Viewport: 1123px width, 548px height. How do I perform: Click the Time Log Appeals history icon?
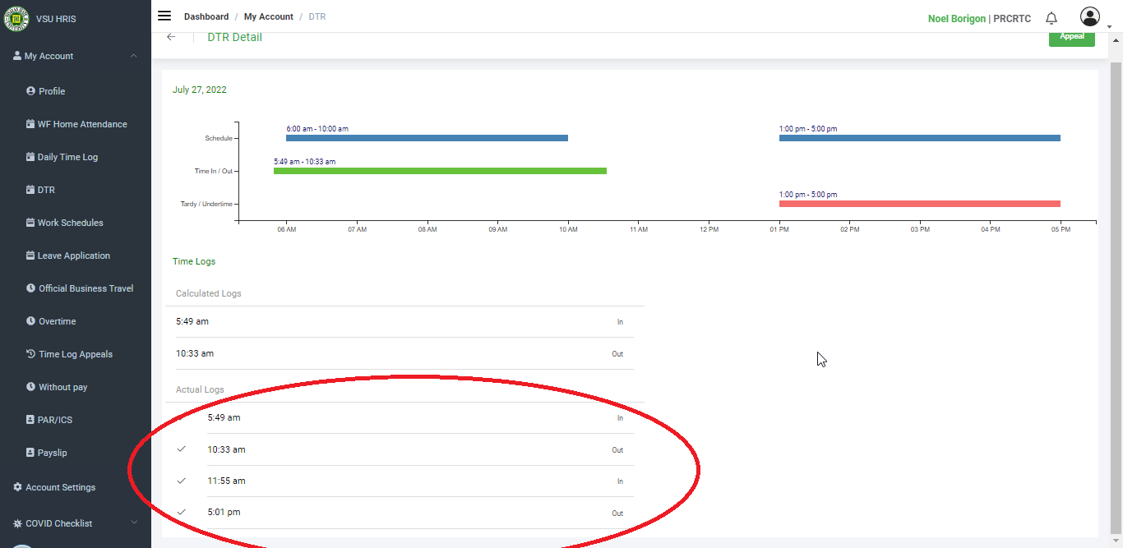[x=31, y=354]
